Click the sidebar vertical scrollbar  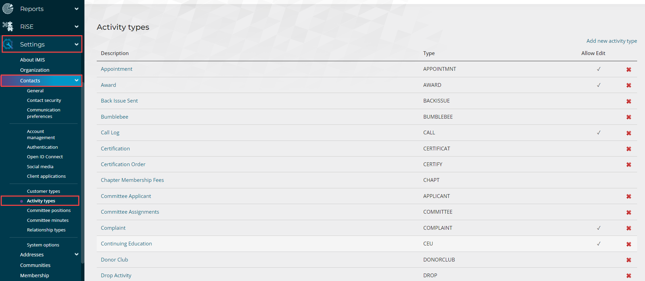tap(82, 171)
